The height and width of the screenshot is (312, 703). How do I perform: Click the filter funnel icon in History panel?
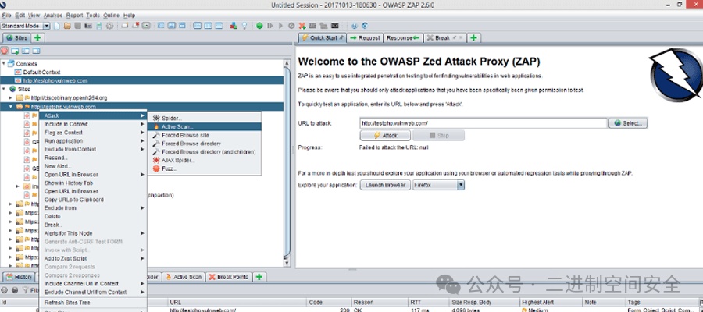click(26, 290)
